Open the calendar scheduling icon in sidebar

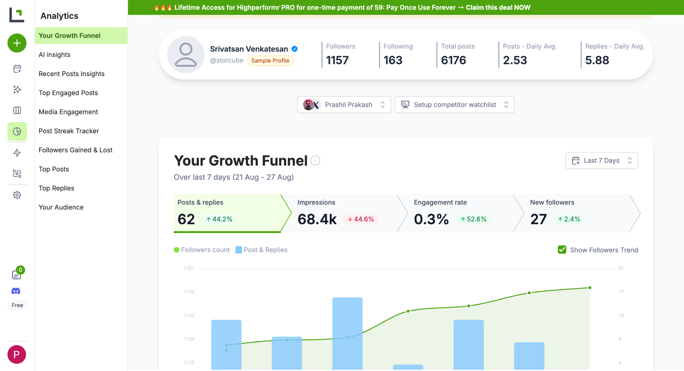click(17, 69)
